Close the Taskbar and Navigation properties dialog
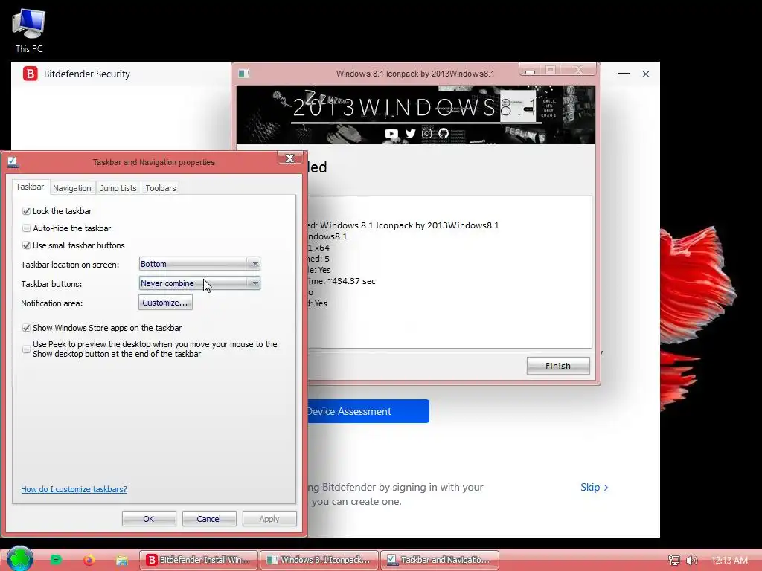The image size is (762, 571). pos(289,158)
